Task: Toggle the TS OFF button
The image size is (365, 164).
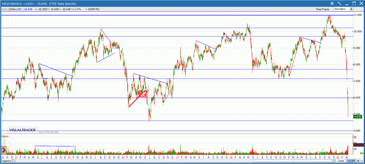Action: [351, 161]
